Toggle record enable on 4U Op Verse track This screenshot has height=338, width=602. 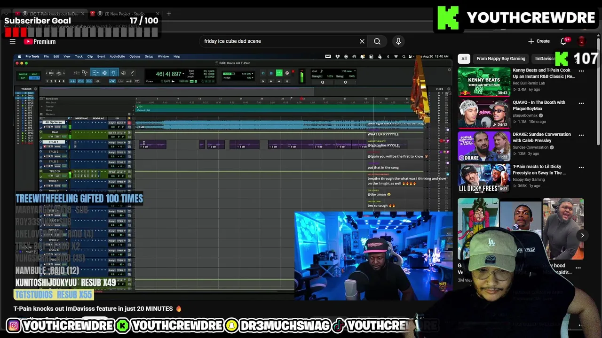pyautogui.click(x=45, y=127)
